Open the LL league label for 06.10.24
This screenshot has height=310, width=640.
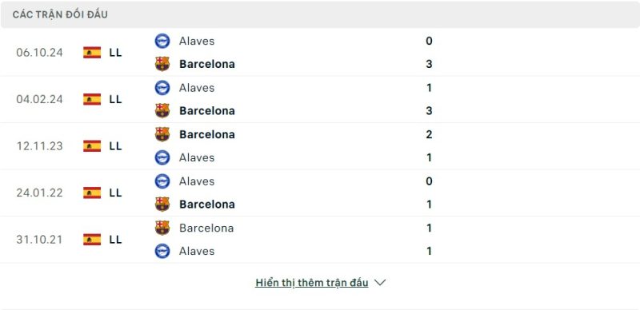(115, 53)
